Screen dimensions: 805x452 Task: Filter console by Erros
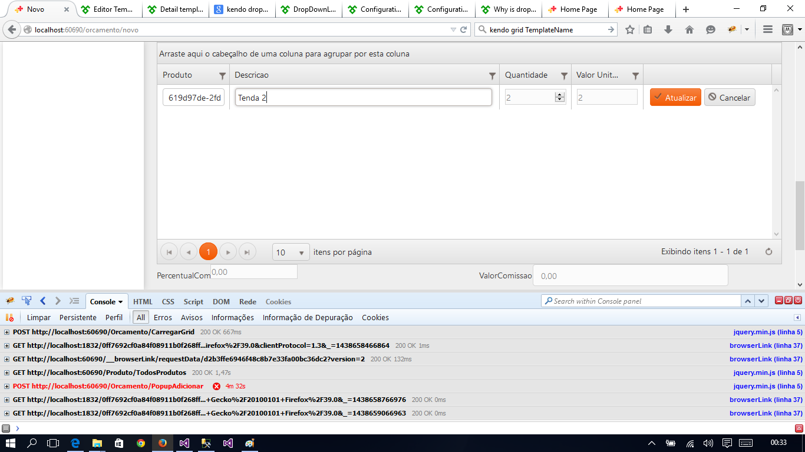[163, 317]
